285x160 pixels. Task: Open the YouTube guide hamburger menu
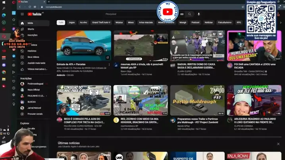(x=22, y=14)
